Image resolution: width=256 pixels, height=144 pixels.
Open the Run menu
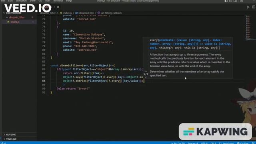coord(48,1)
